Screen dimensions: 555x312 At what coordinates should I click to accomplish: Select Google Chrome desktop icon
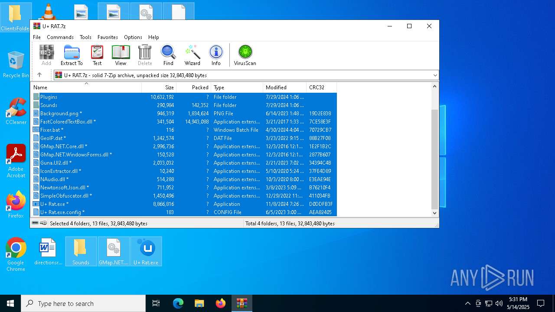point(16,254)
